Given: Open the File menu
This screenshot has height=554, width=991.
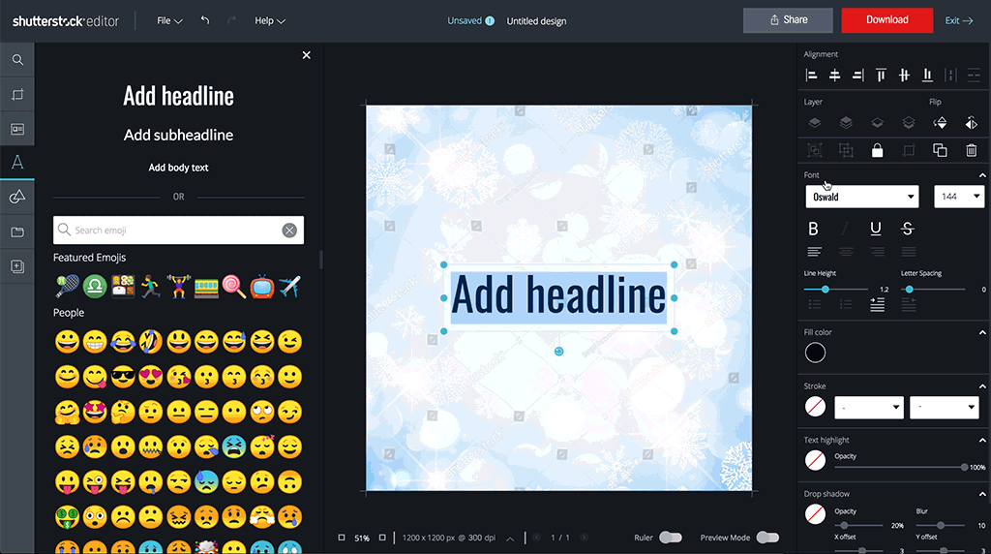Looking at the screenshot, I should (169, 21).
